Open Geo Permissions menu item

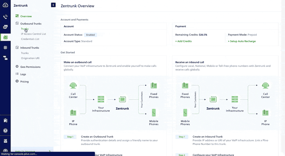click(x=30, y=67)
